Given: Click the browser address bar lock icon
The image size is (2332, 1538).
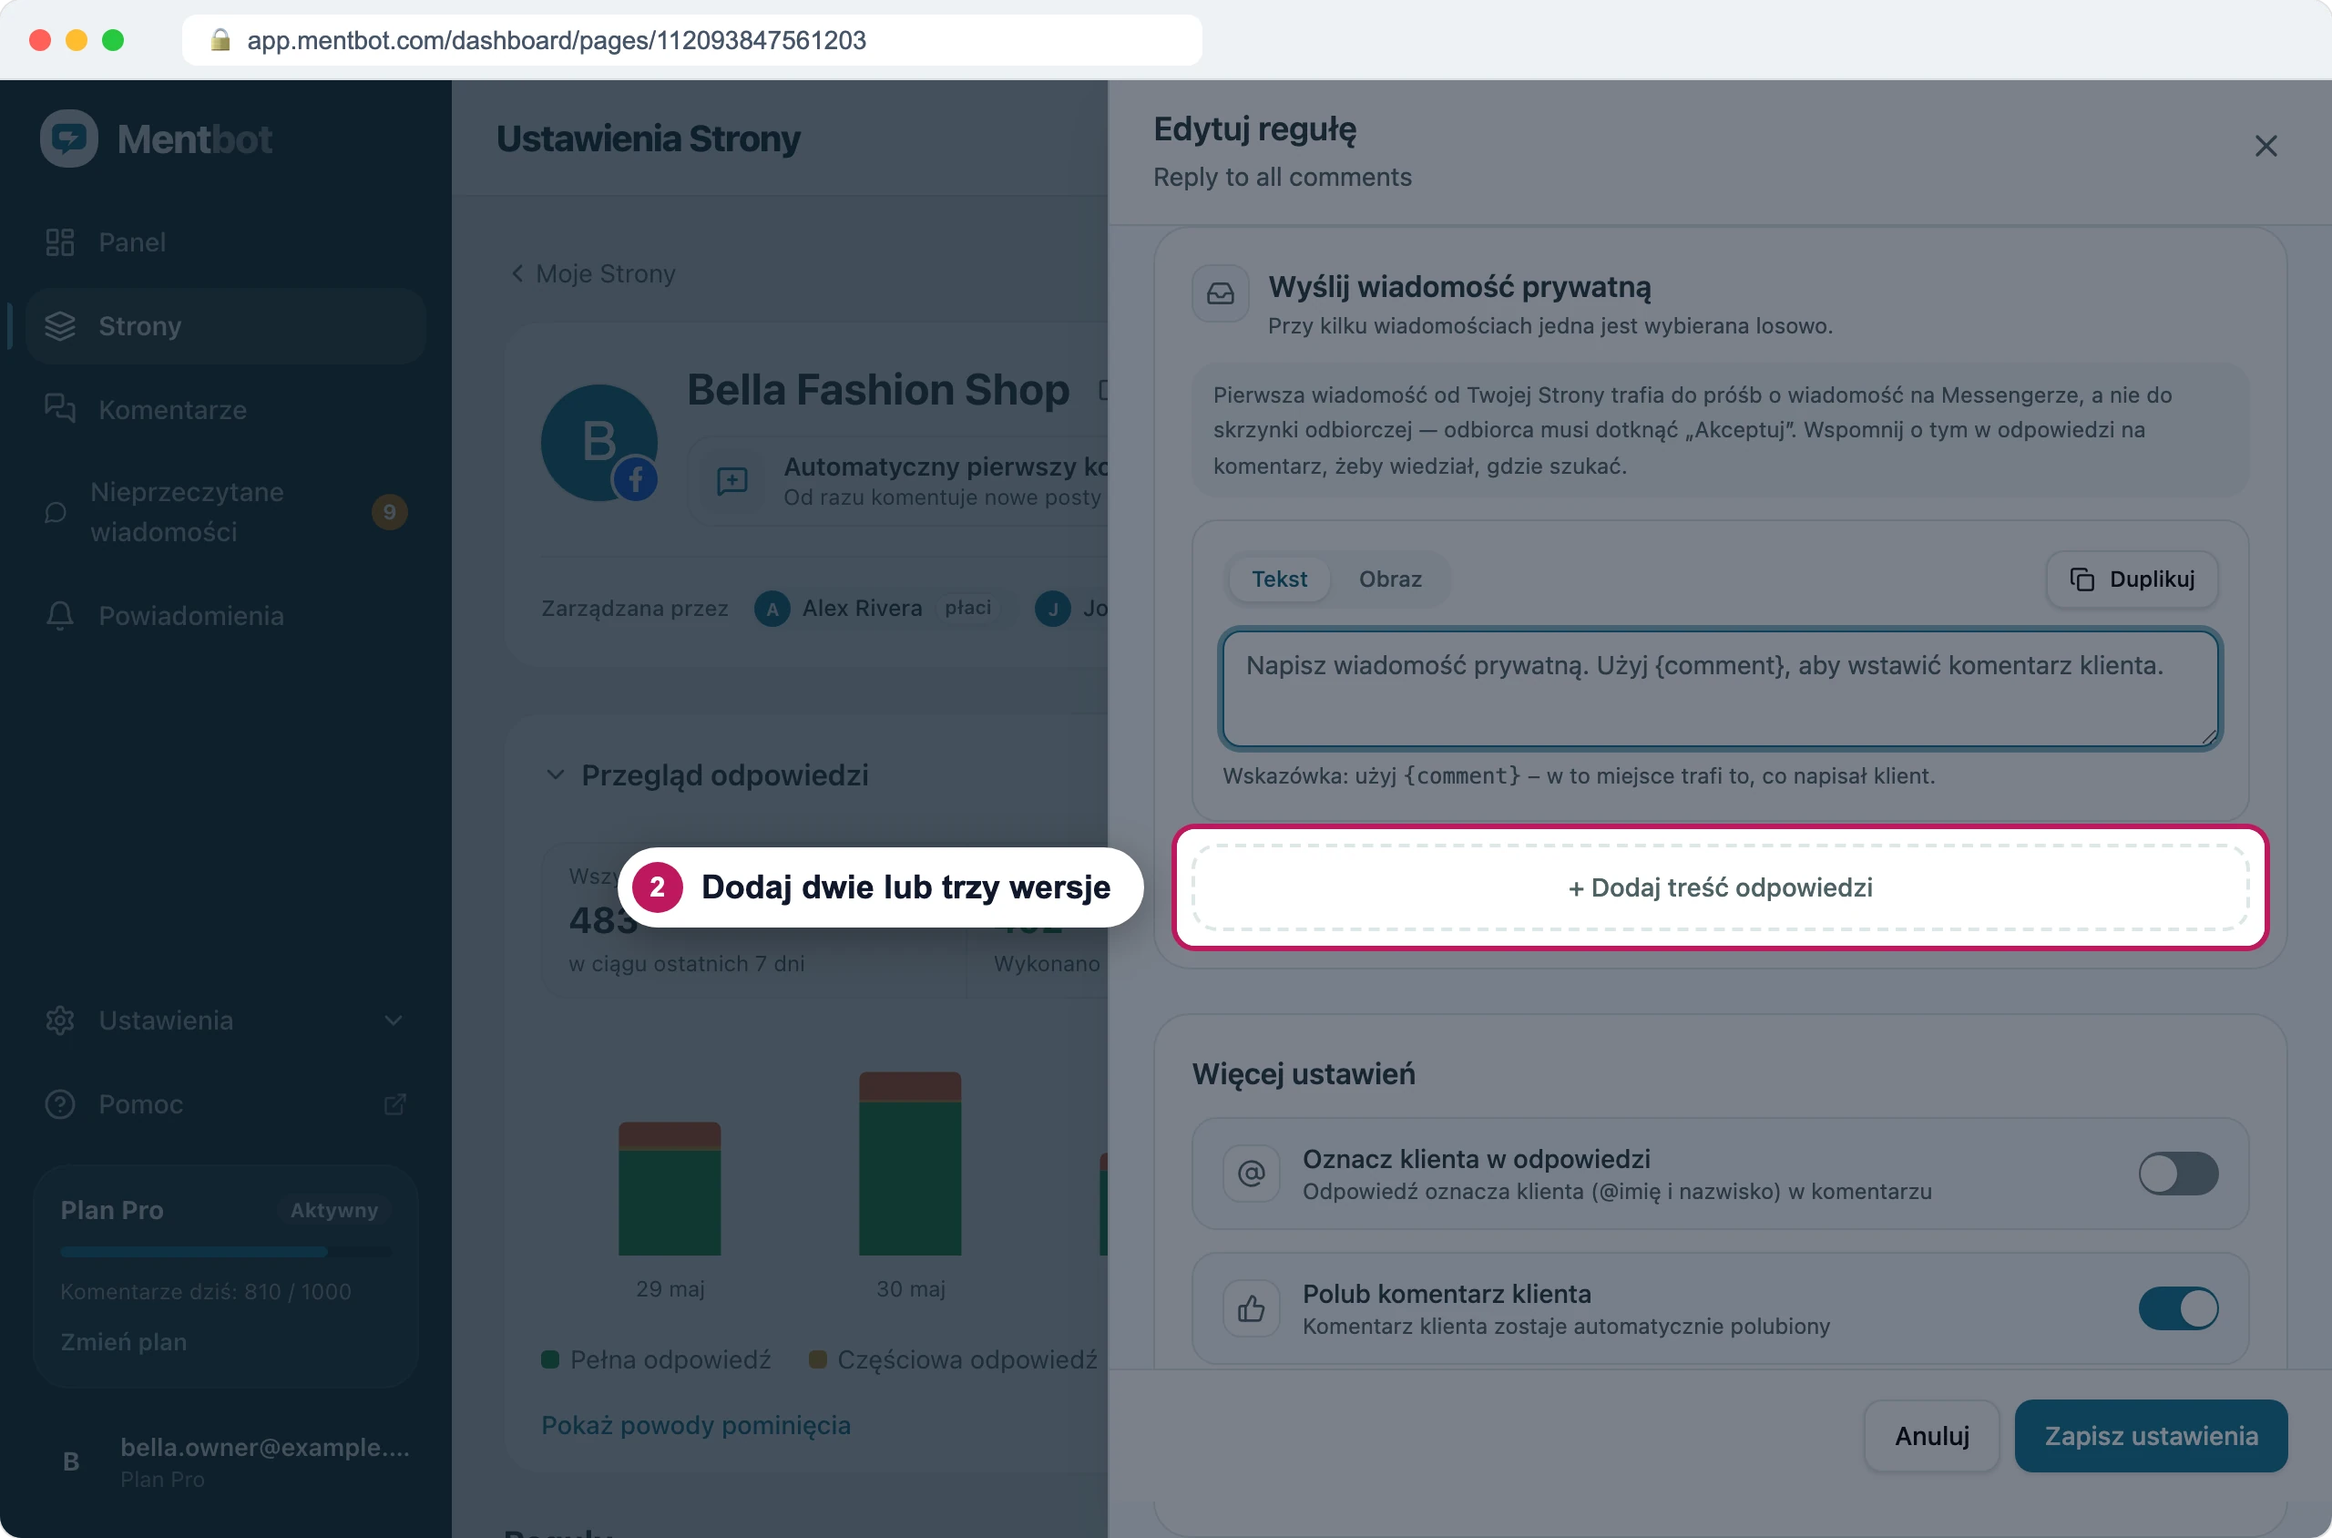Looking at the screenshot, I should coord(220,40).
